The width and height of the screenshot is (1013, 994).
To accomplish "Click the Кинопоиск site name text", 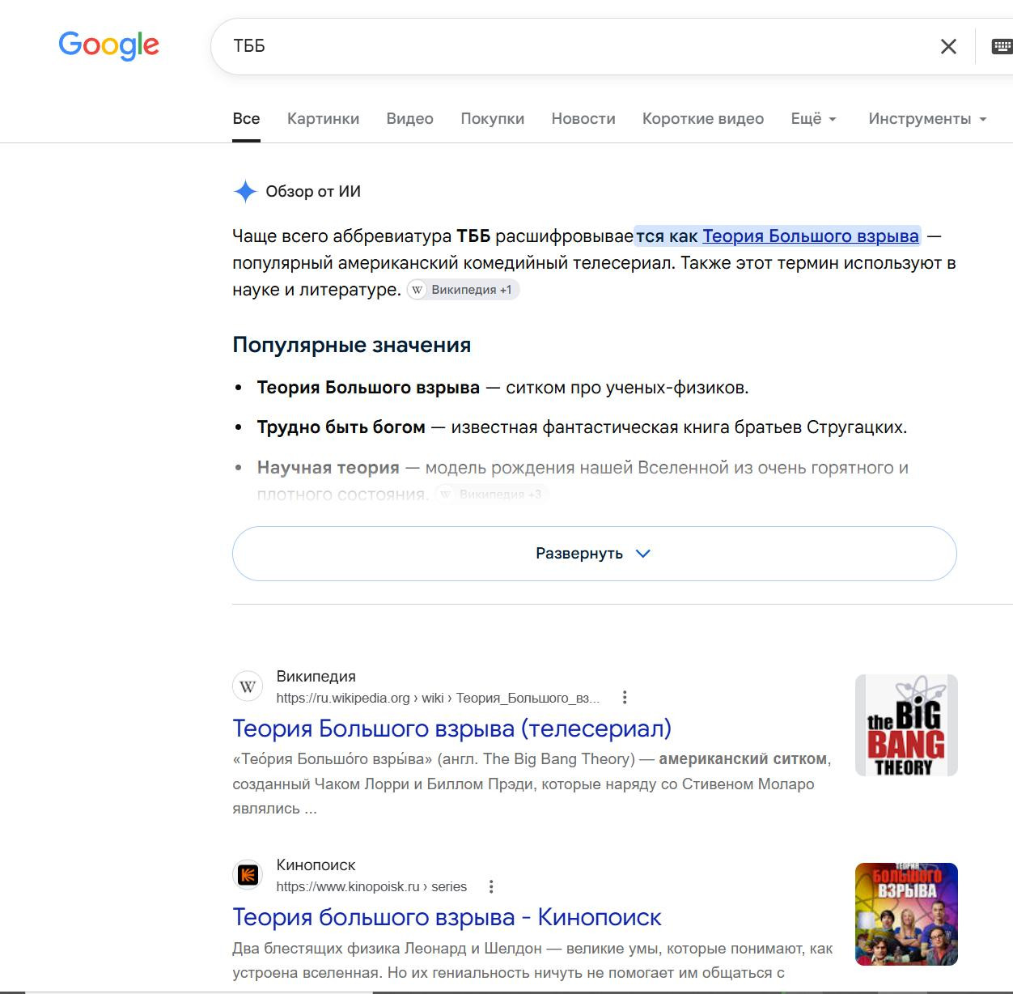I will pos(316,865).
